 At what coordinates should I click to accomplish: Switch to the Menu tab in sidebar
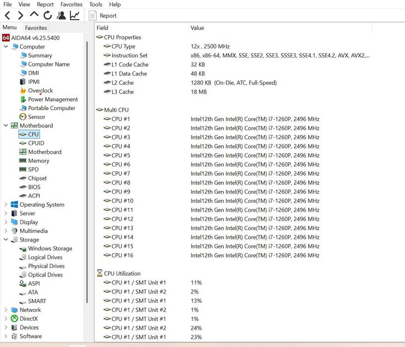[x=9, y=27]
